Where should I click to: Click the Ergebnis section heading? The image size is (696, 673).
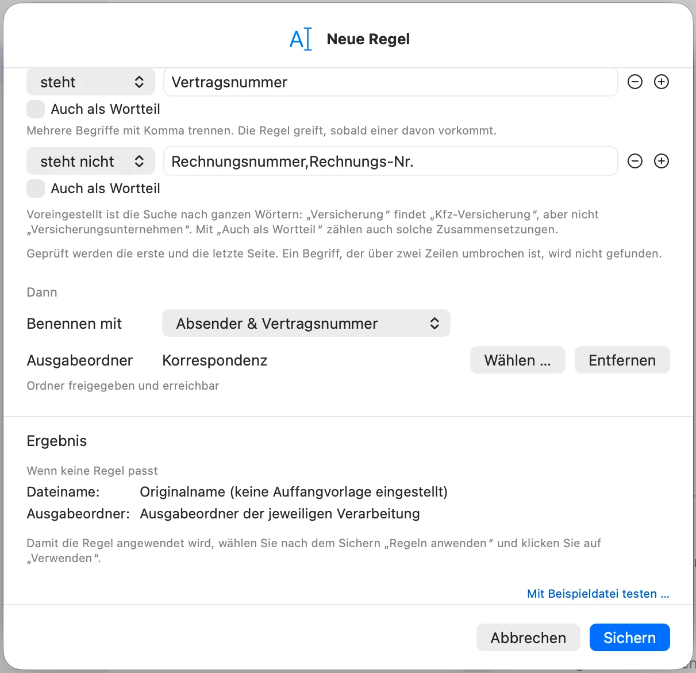tap(57, 441)
